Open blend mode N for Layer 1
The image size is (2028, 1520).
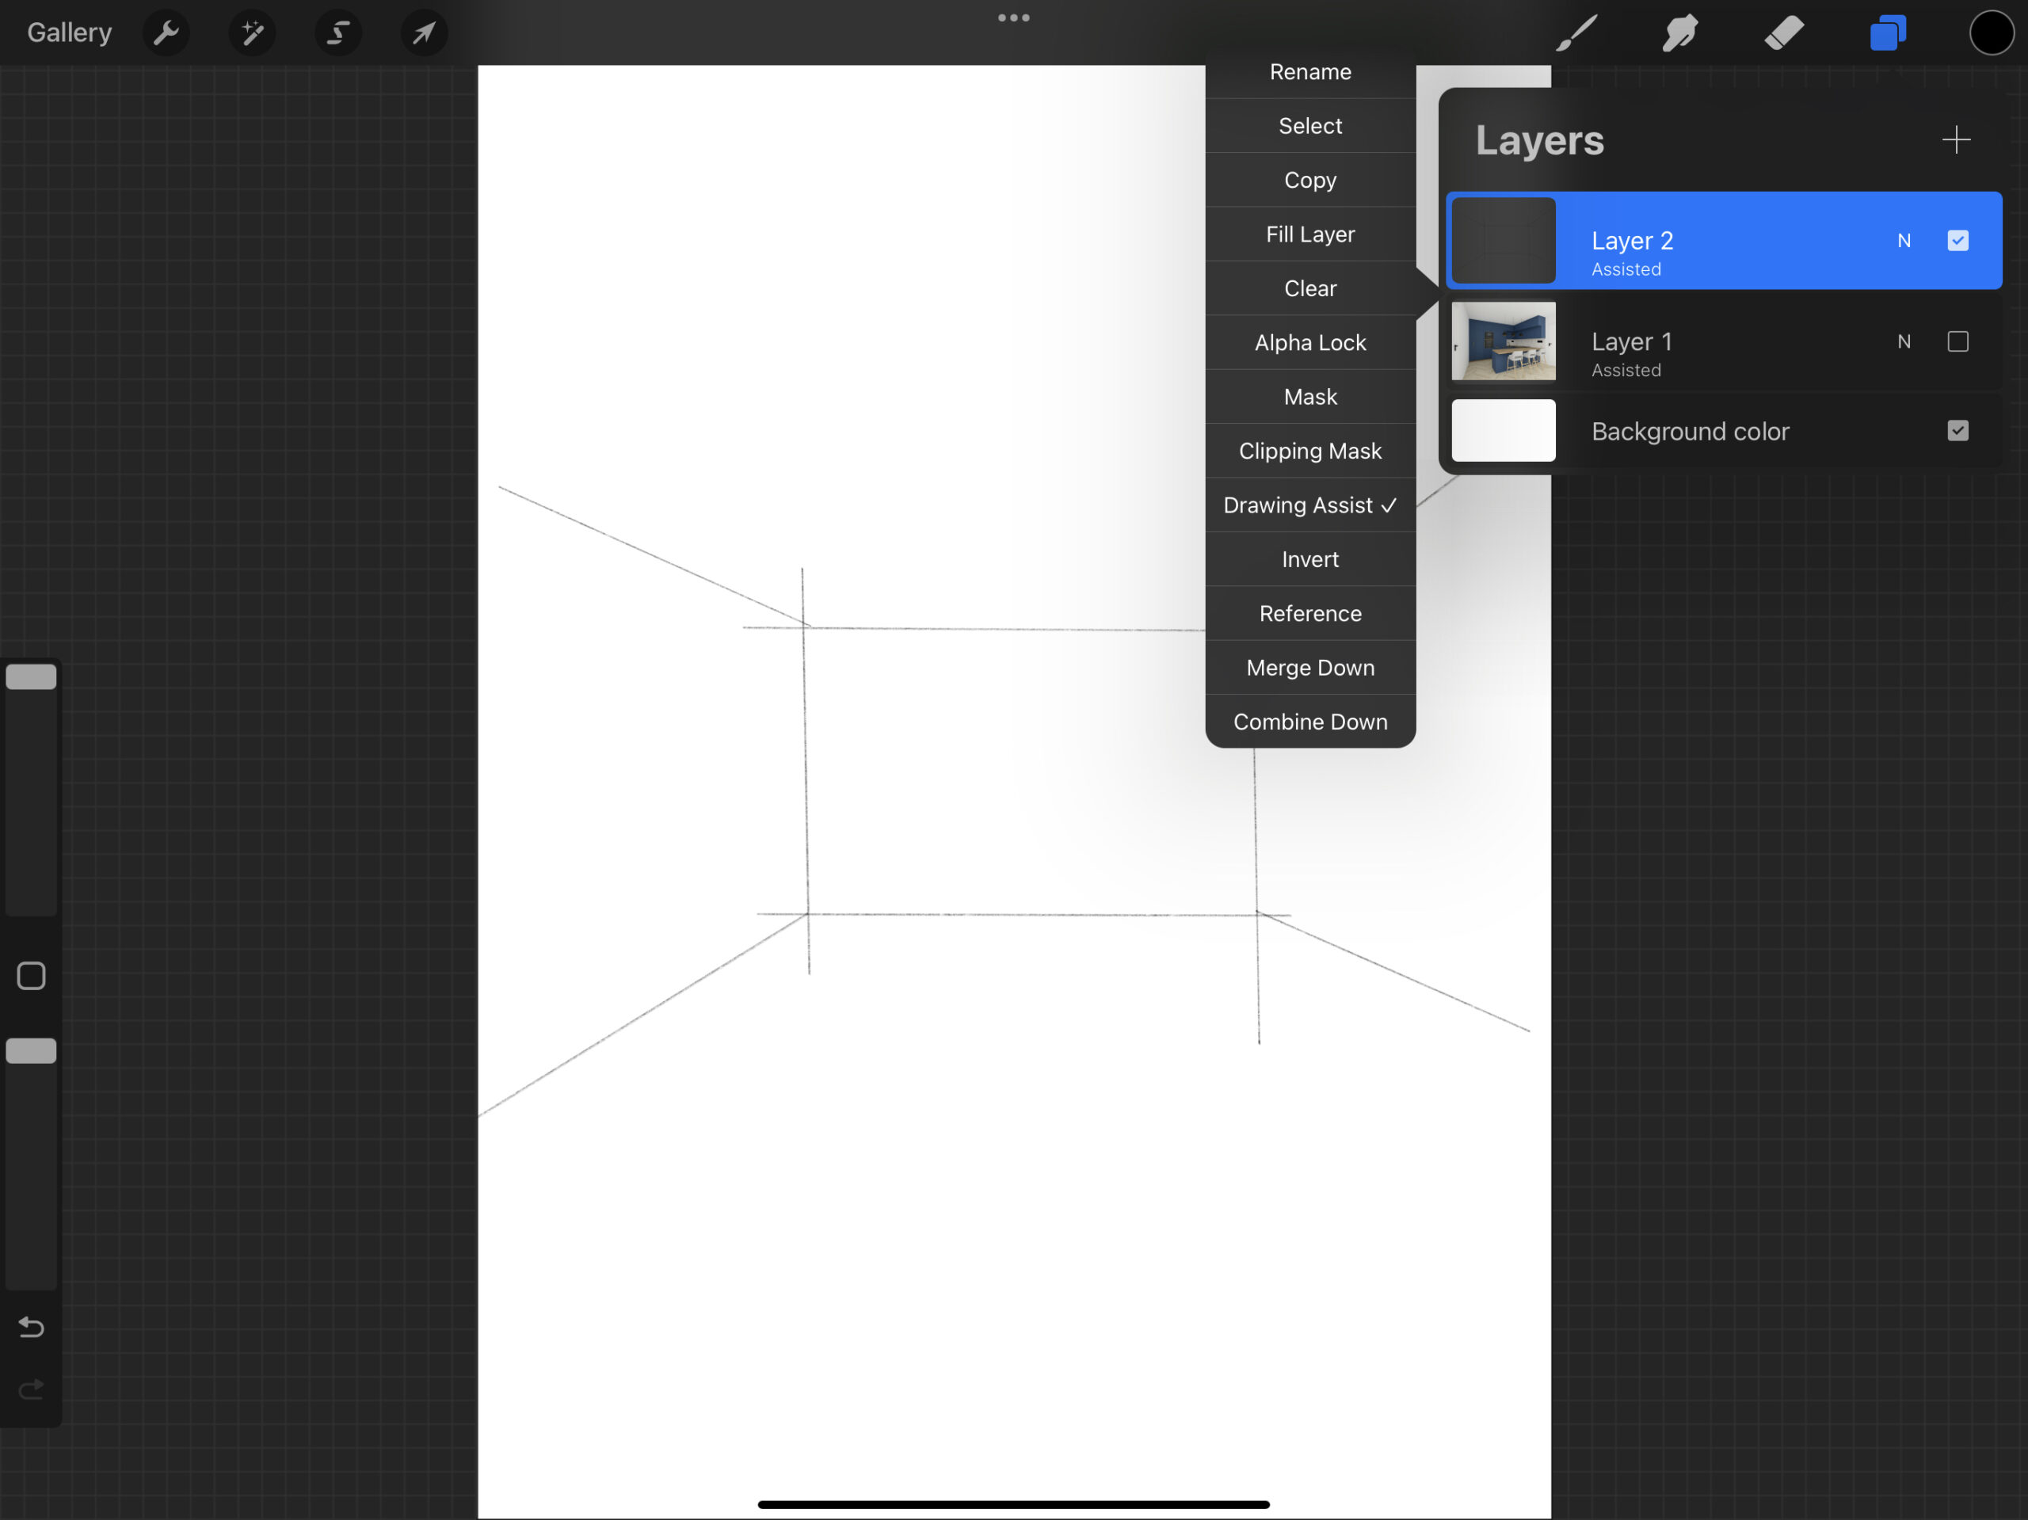coord(1904,341)
